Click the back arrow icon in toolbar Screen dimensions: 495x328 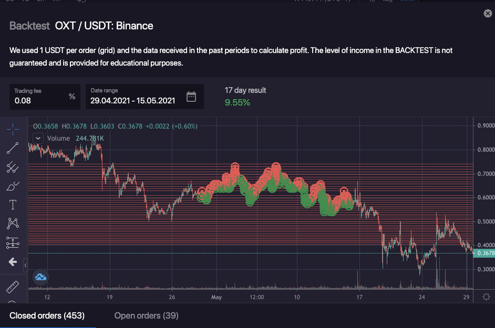click(x=13, y=261)
